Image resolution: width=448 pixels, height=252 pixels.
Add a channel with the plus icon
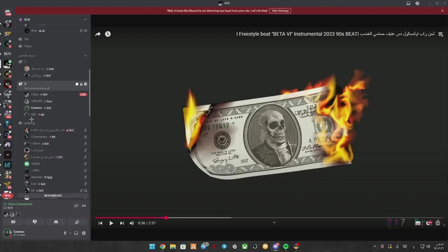[85, 56]
